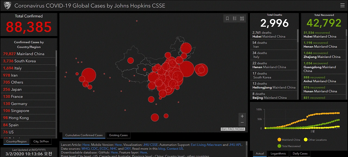Viewport: 348px width, 157px height.
Task: Open the GitHub Here link
Action: 114,152
